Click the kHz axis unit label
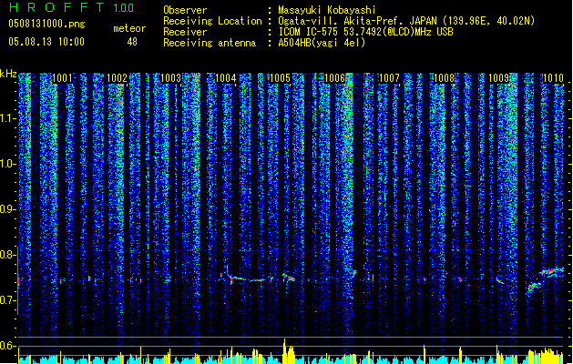 (8, 74)
